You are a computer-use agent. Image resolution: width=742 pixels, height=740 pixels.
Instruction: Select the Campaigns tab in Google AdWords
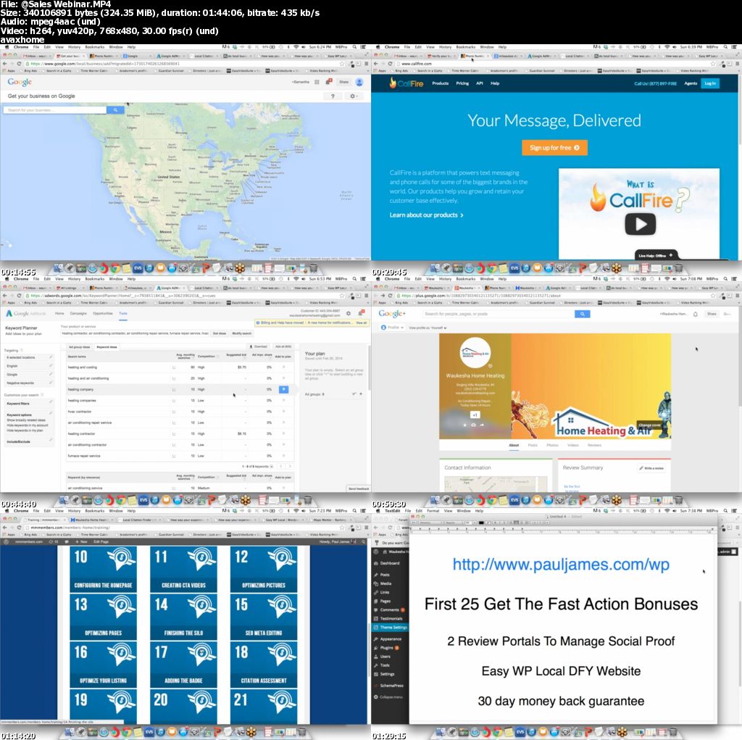pyautogui.click(x=78, y=313)
